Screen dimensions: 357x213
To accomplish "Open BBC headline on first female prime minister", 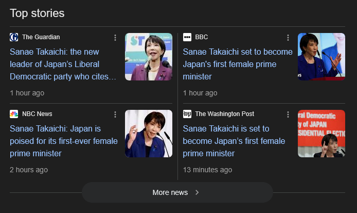I will 237,64.
